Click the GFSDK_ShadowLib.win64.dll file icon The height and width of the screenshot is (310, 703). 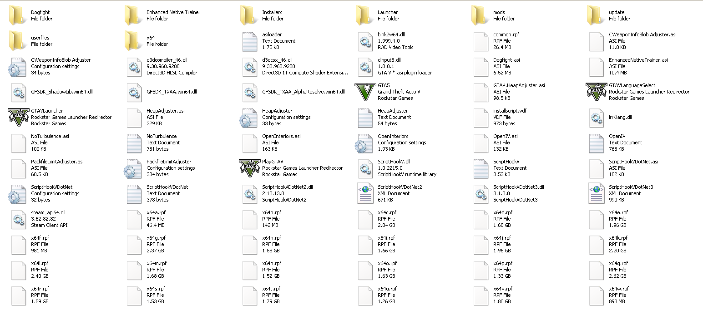click(x=18, y=92)
